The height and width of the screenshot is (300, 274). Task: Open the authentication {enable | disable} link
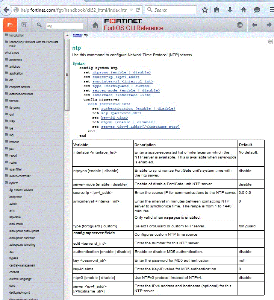[x=138, y=109]
